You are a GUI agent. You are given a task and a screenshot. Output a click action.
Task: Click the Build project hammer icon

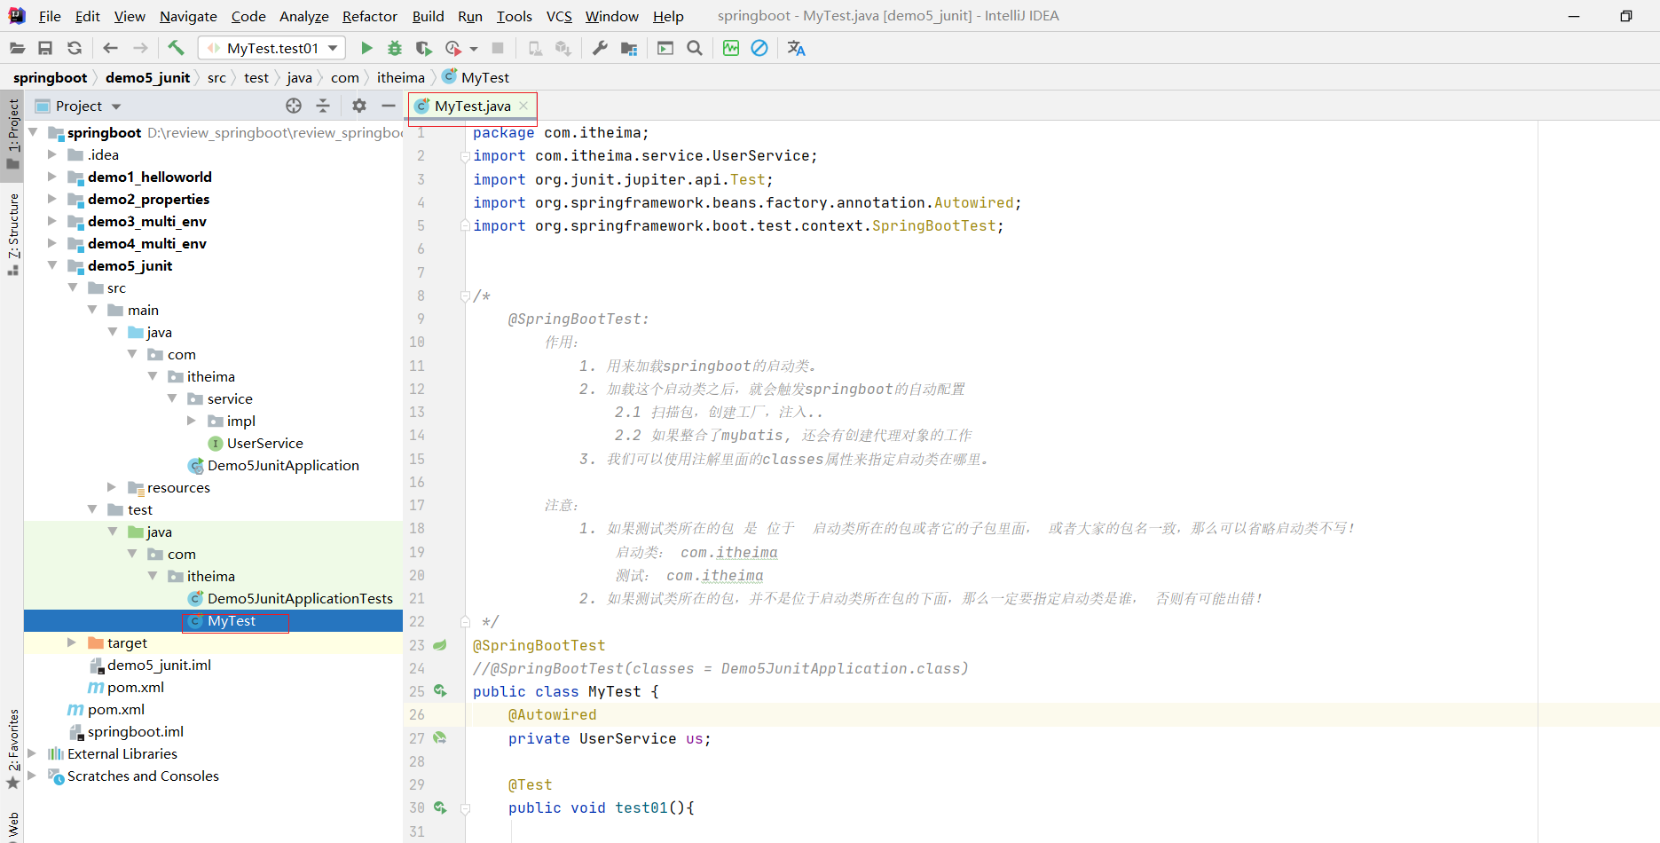(x=176, y=48)
